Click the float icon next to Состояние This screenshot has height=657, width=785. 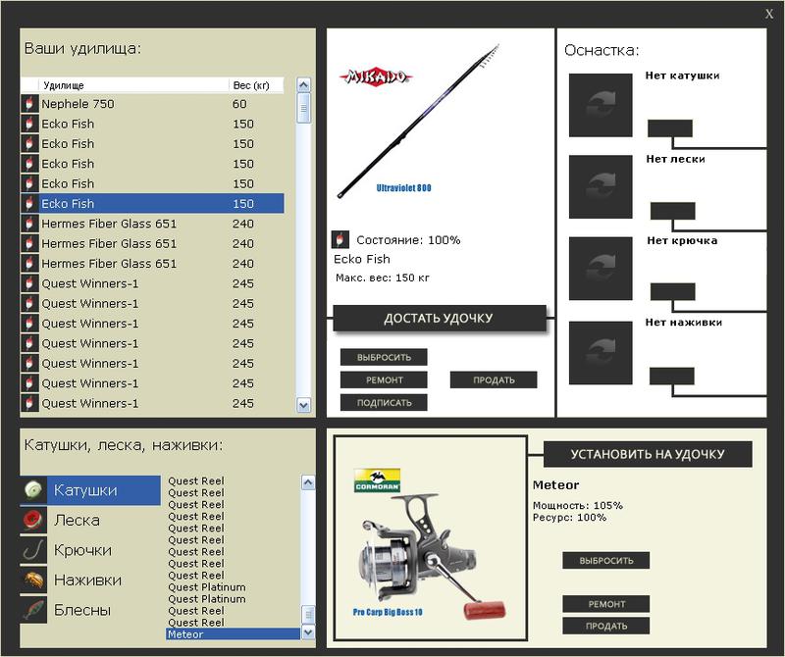tap(340, 239)
